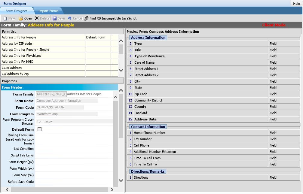
Task: Click the New document icon
Action: coord(5,18)
